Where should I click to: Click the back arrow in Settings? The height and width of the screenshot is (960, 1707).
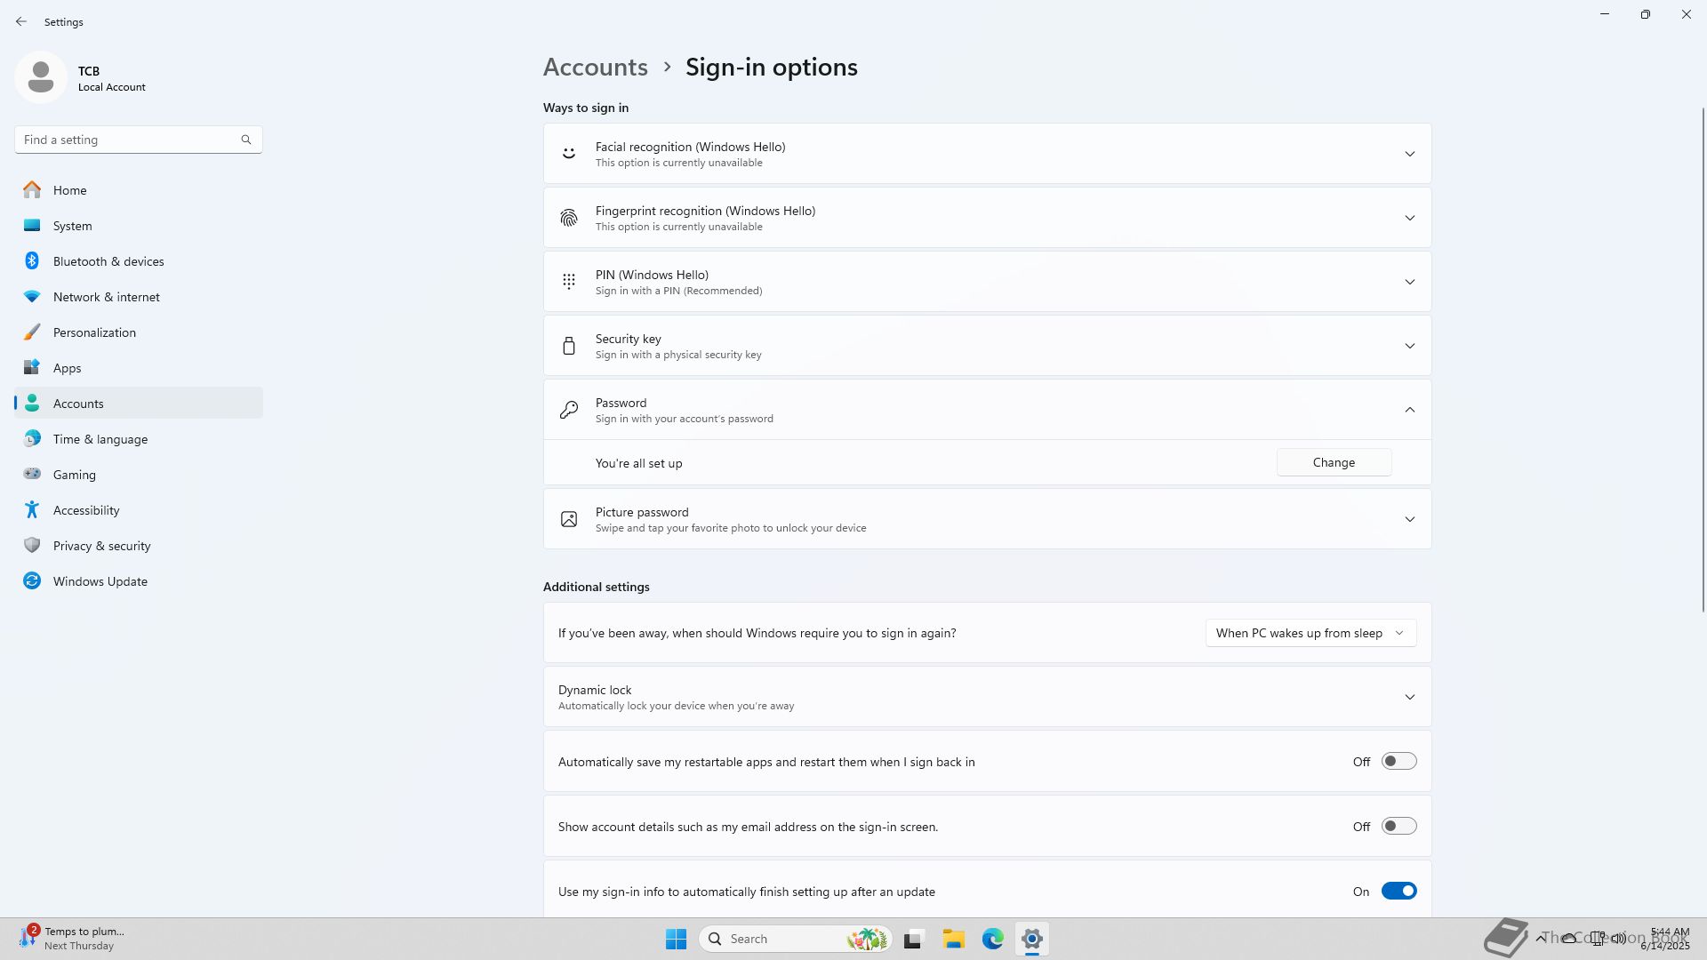pos(21,21)
